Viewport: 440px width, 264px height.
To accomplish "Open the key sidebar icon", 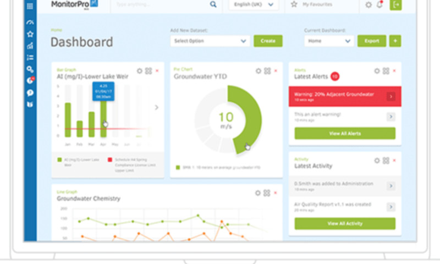I will 30,69.
